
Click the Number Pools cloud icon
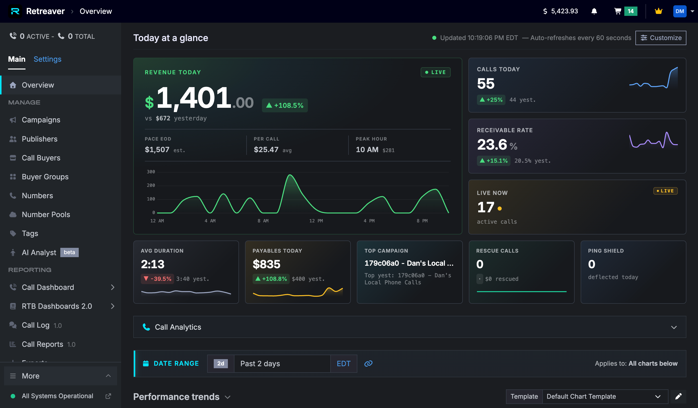pyautogui.click(x=13, y=215)
